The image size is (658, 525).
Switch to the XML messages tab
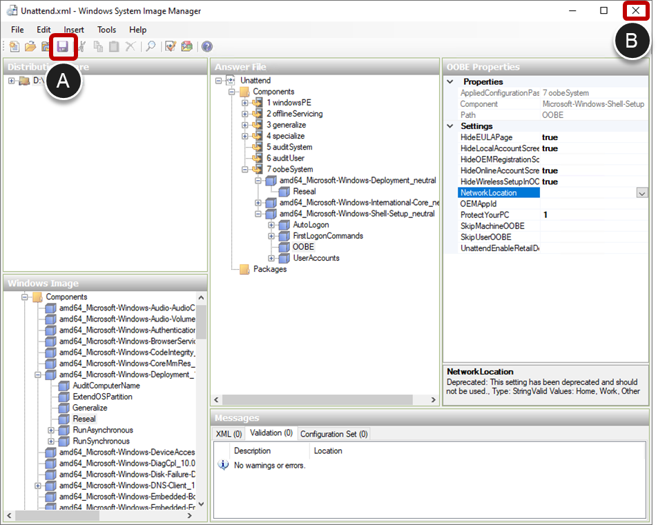228,434
